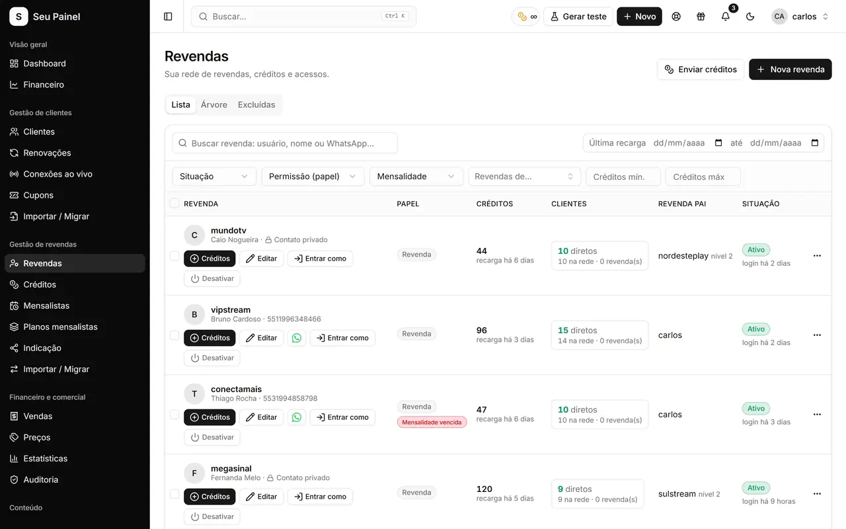Open more options for conectamais row
The width and height of the screenshot is (846, 529).
click(x=817, y=415)
